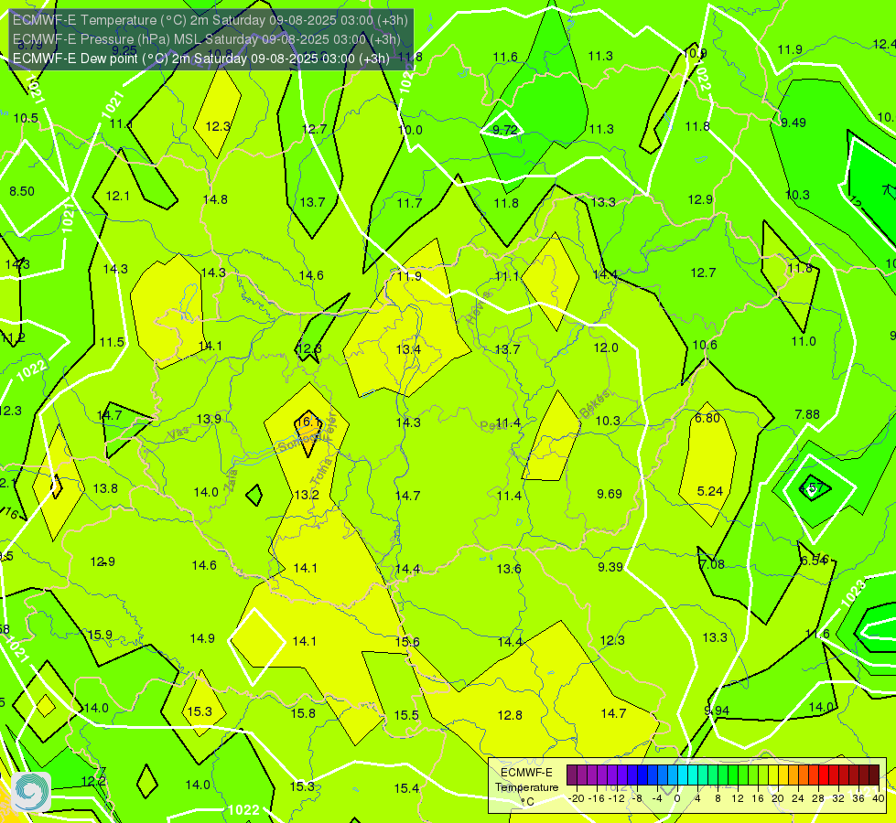The height and width of the screenshot is (823, 896).
Task: Click the 15.4 value at the bottom
Action: click(406, 788)
